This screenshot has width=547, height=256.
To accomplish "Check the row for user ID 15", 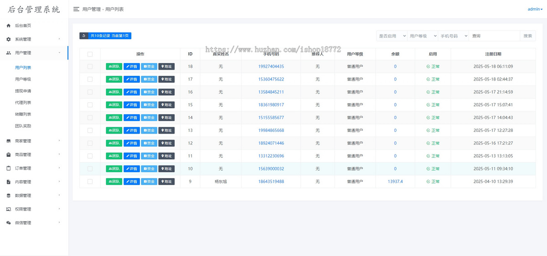I will (x=90, y=105).
